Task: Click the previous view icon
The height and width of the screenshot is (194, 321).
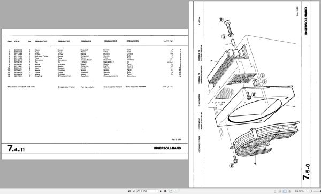Action: 170,191
